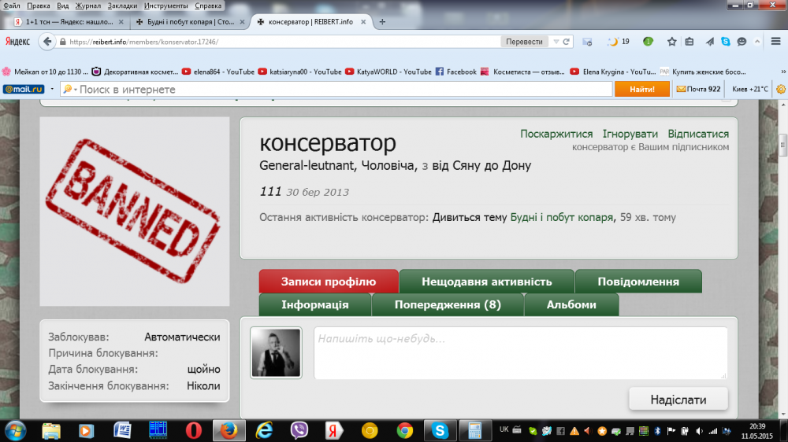
Task: Click the Перевести translate button
Action: (x=524, y=42)
